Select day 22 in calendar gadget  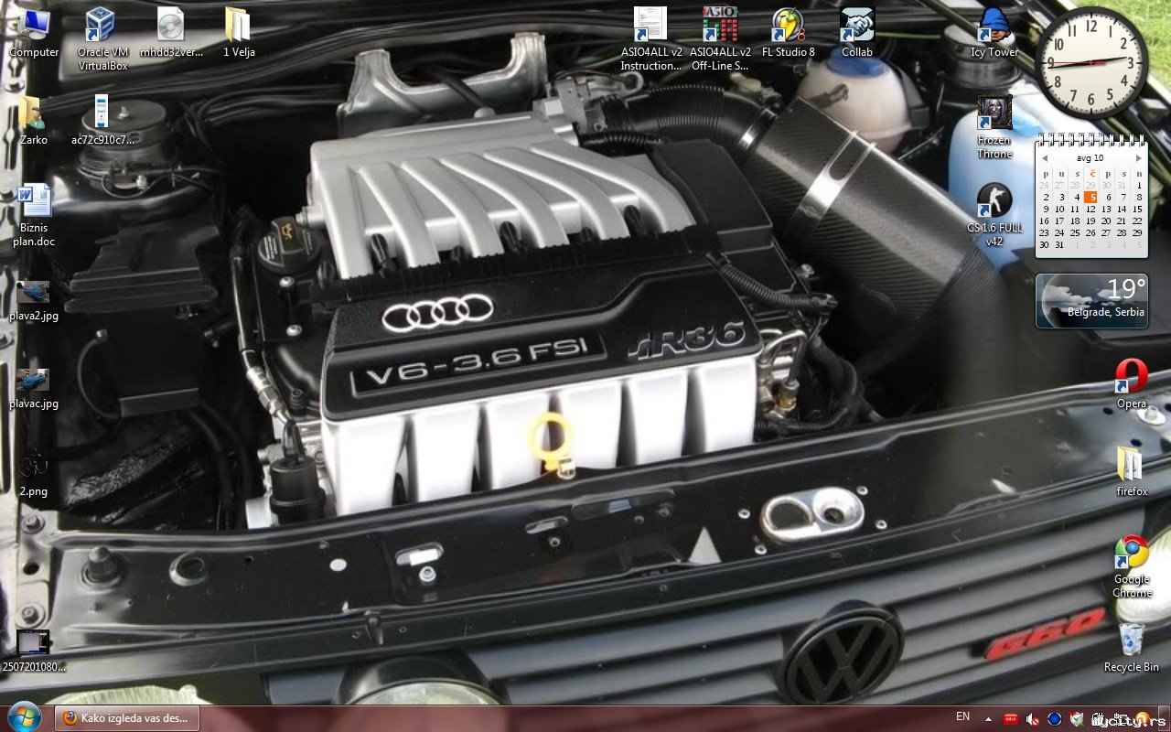(x=1137, y=221)
